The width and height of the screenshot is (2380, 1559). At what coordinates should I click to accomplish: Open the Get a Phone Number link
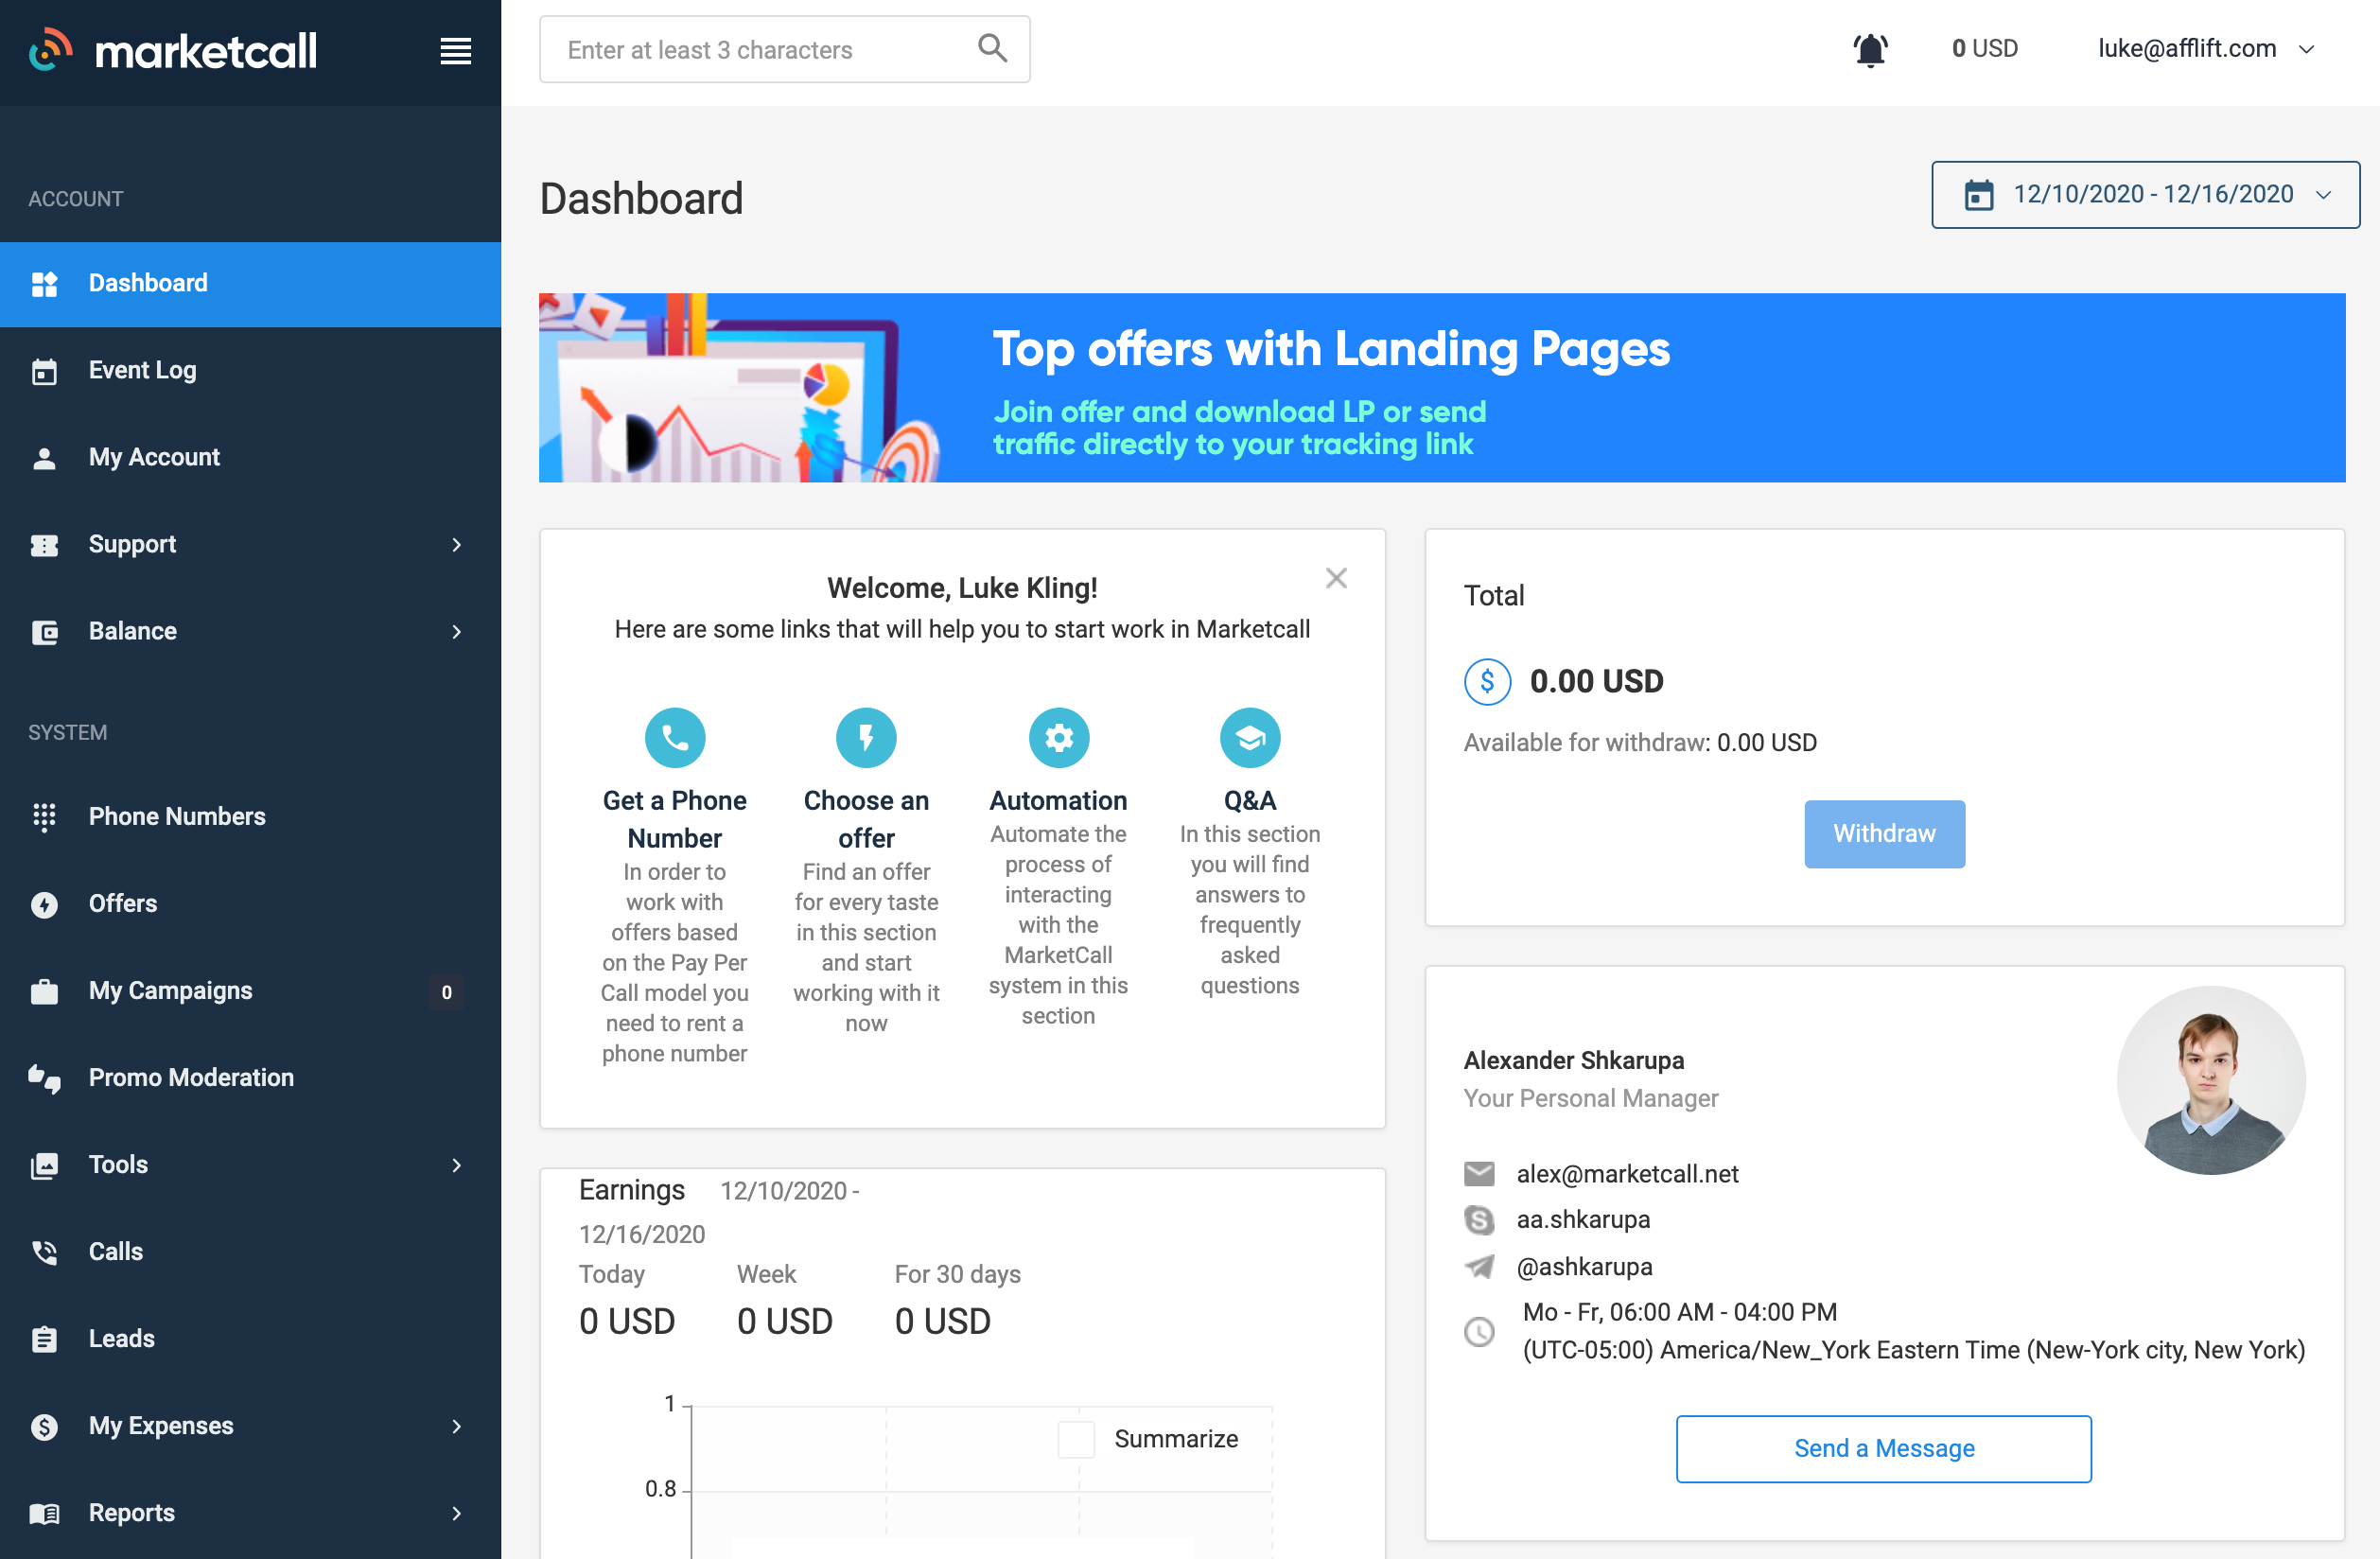675,820
